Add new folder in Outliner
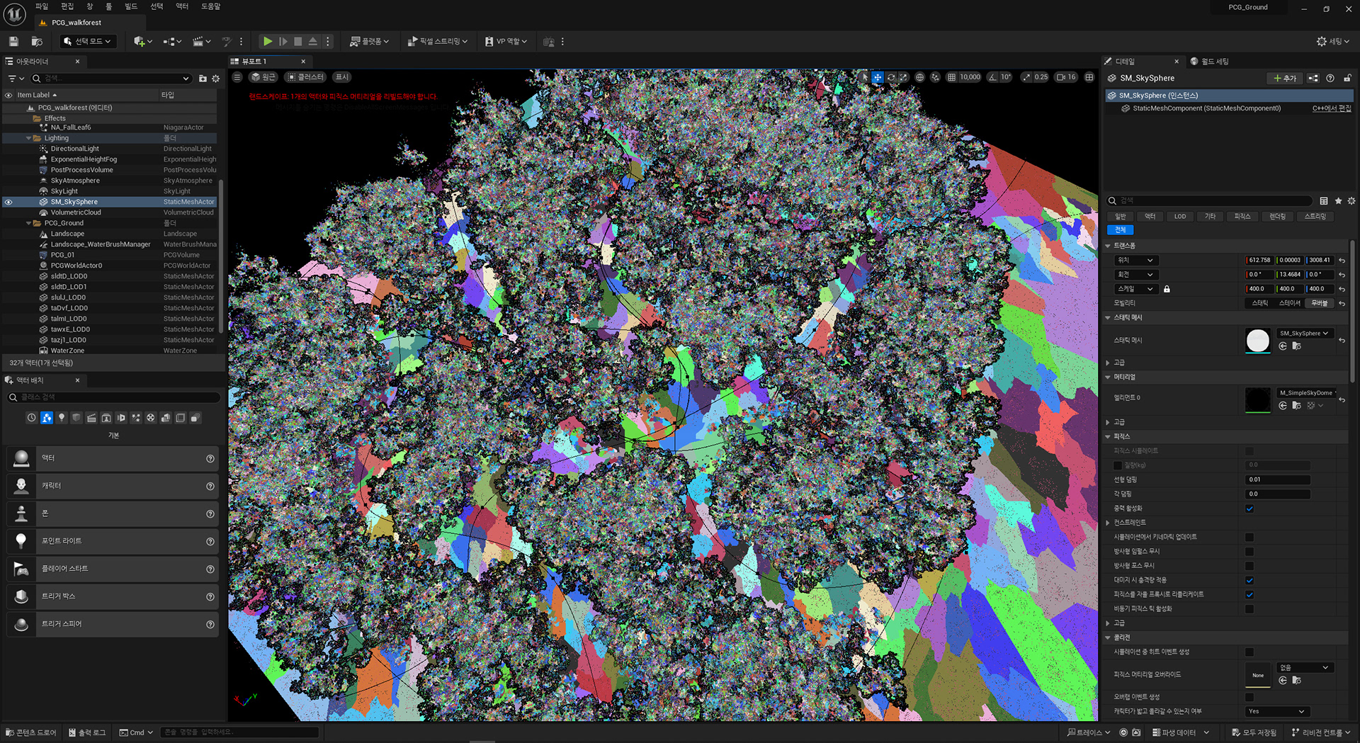 pos(203,79)
